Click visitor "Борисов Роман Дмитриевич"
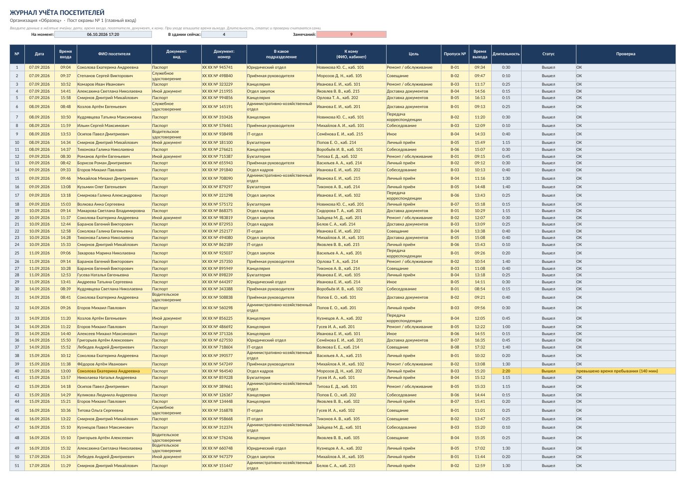685x480 pixels. pyautogui.click(x=114, y=163)
